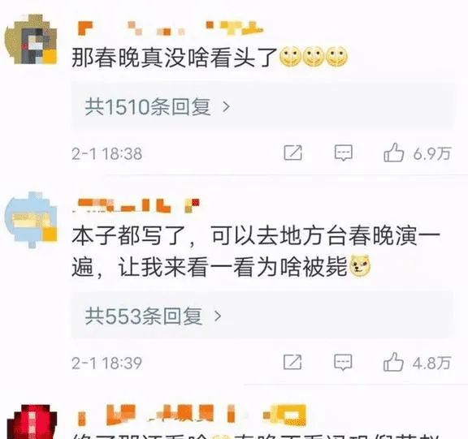Expand 共1510条回复 replies
Screen dimensions: 468x439
261,106
